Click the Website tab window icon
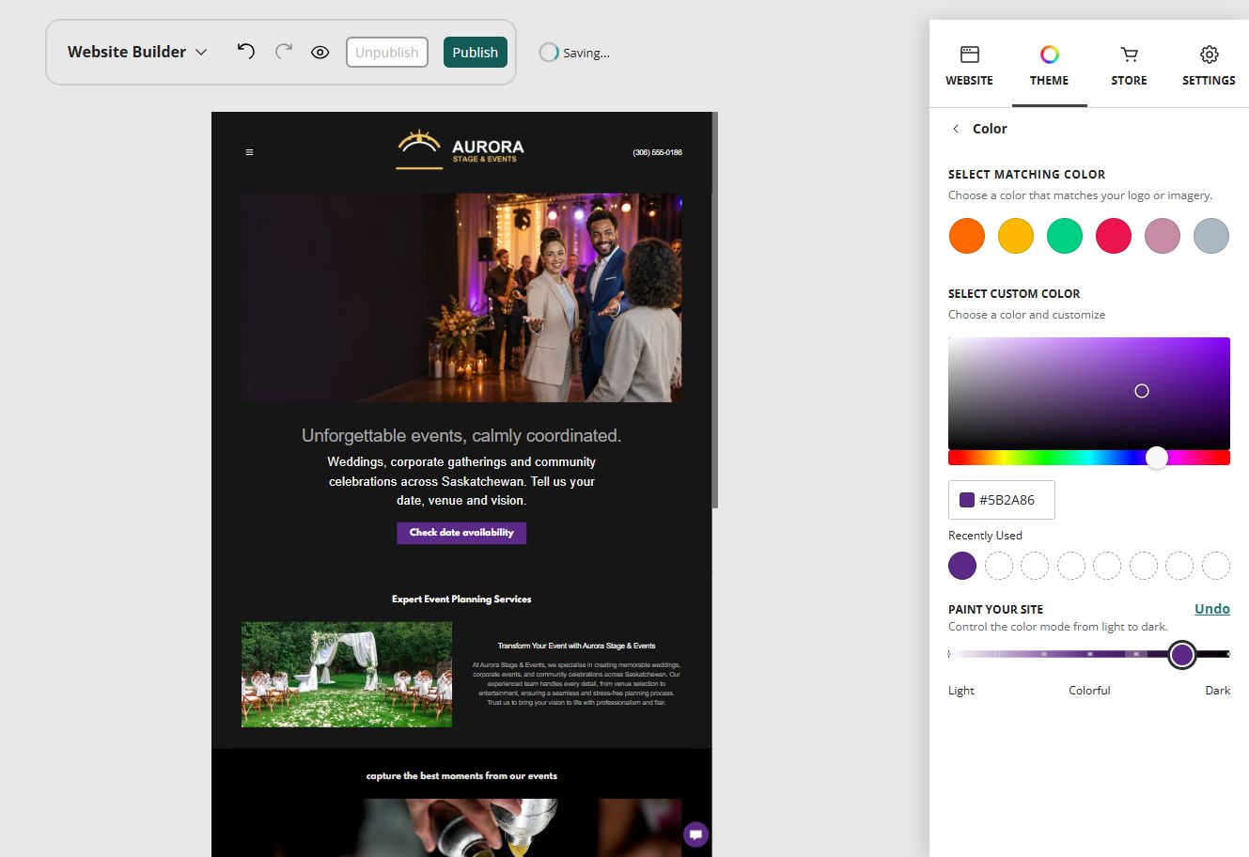Image resolution: width=1249 pixels, height=857 pixels. (x=969, y=55)
